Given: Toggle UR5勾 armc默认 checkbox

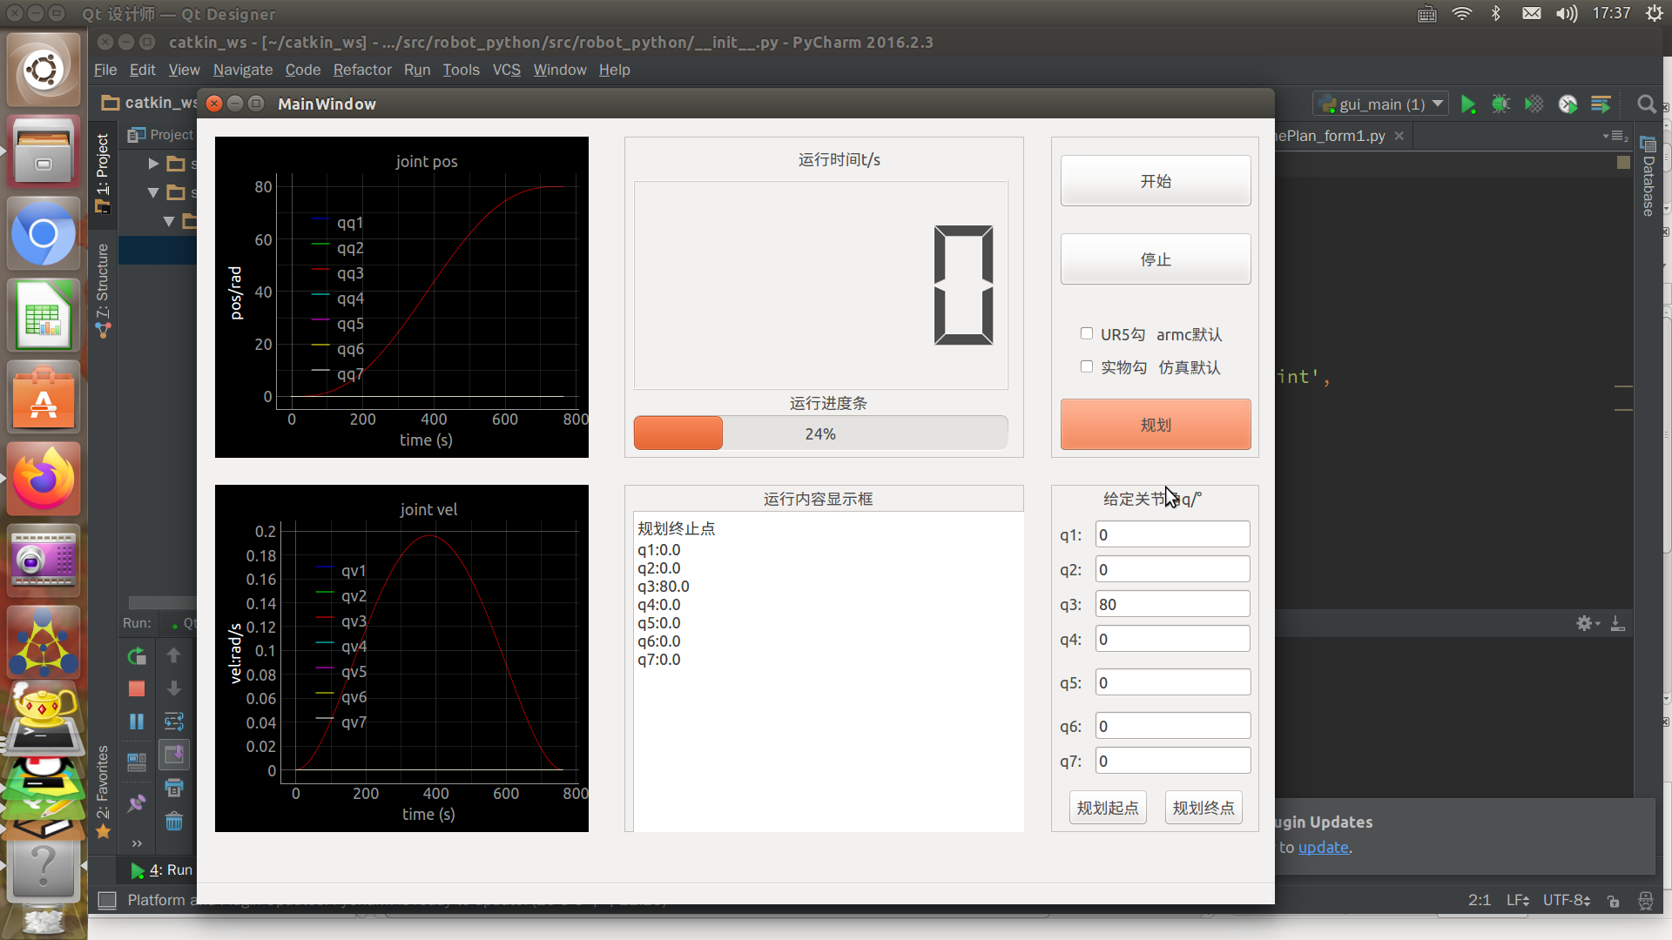Looking at the screenshot, I should coord(1087,333).
